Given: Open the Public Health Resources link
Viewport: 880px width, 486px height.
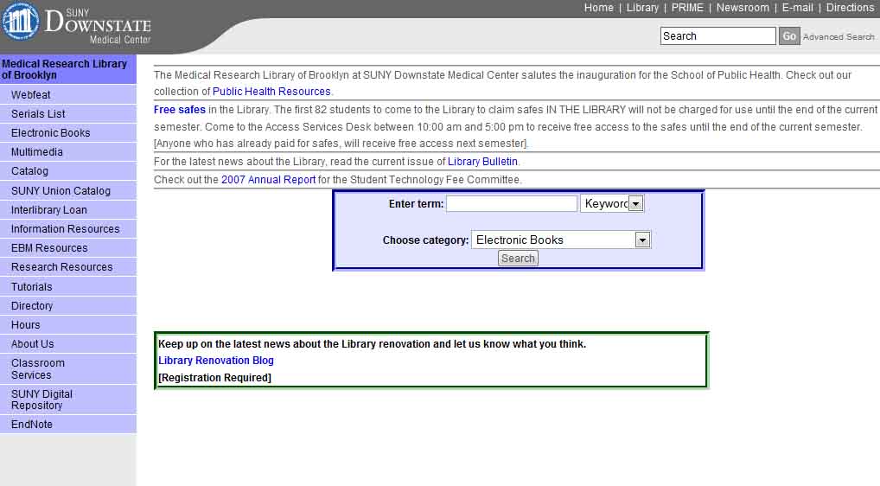Looking at the screenshot, I should tap(271, 92).
